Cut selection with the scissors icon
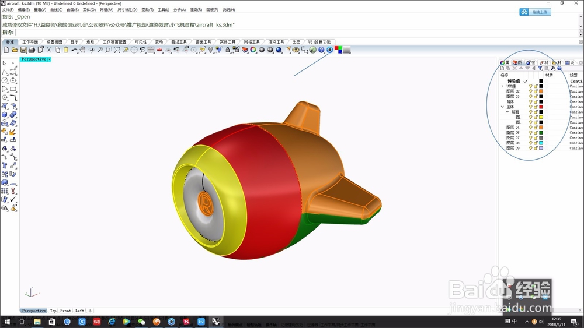This screenshot has height=328, width=584. (49, 50)
